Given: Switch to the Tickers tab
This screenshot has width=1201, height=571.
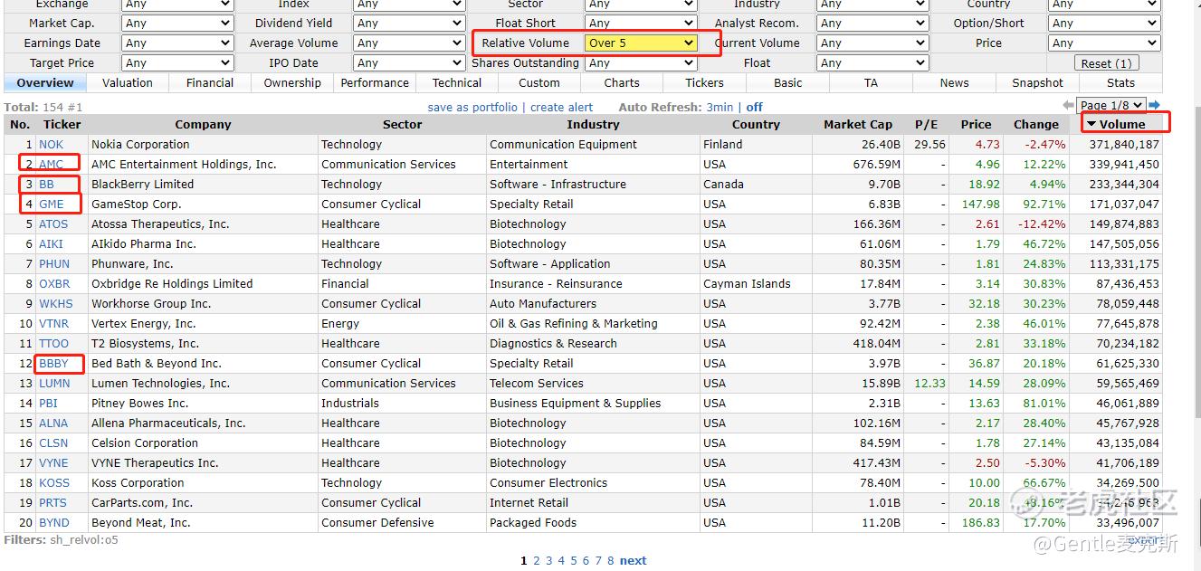Looking at the screenshot, I should click(x=704, y=82).
